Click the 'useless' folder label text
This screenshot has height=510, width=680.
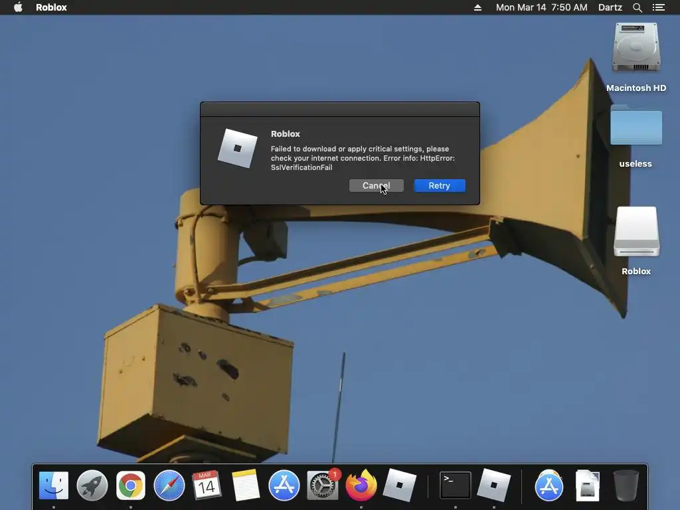coord(636,163)
